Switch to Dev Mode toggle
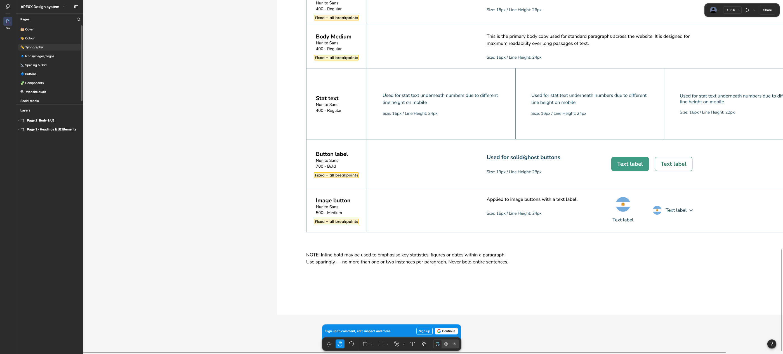 click(x=454, y=344)
